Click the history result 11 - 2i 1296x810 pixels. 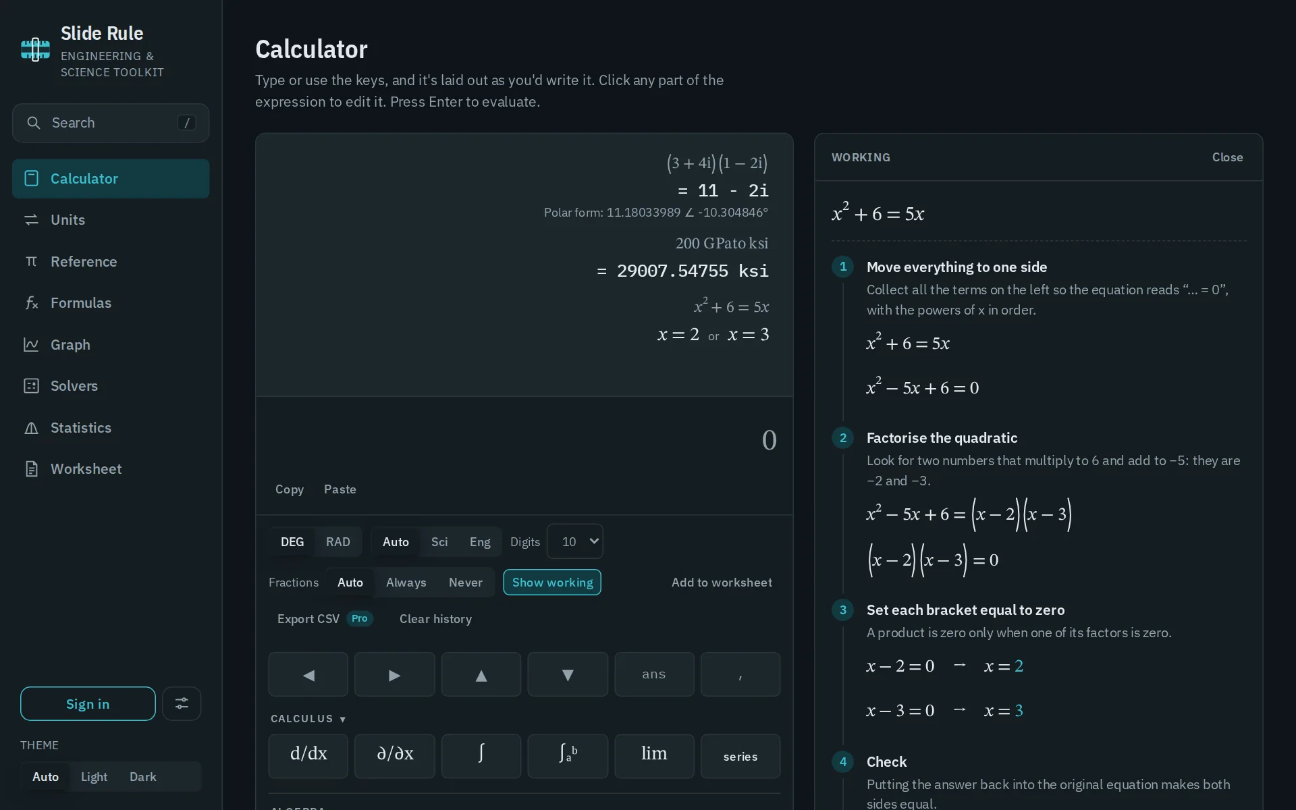[723, 190]
